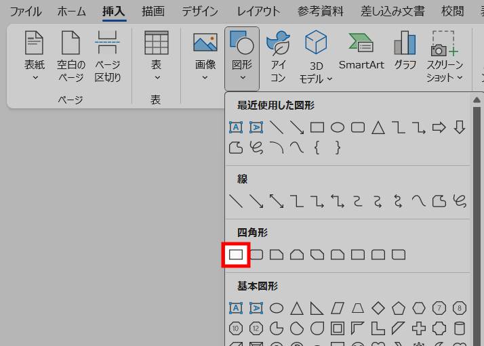Pick the cross shape in 基本図形
484x346 pixels.
419,328
